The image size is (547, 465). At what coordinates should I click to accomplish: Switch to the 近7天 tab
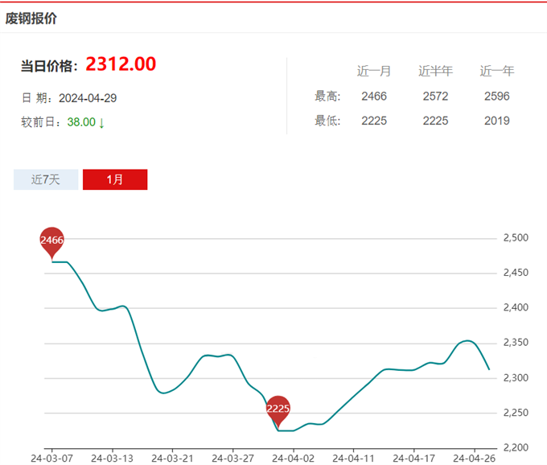pos(46,179)
